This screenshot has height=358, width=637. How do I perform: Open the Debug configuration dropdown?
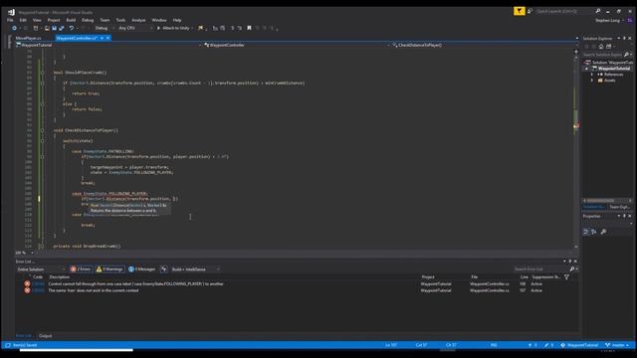[x=104, y=28]
